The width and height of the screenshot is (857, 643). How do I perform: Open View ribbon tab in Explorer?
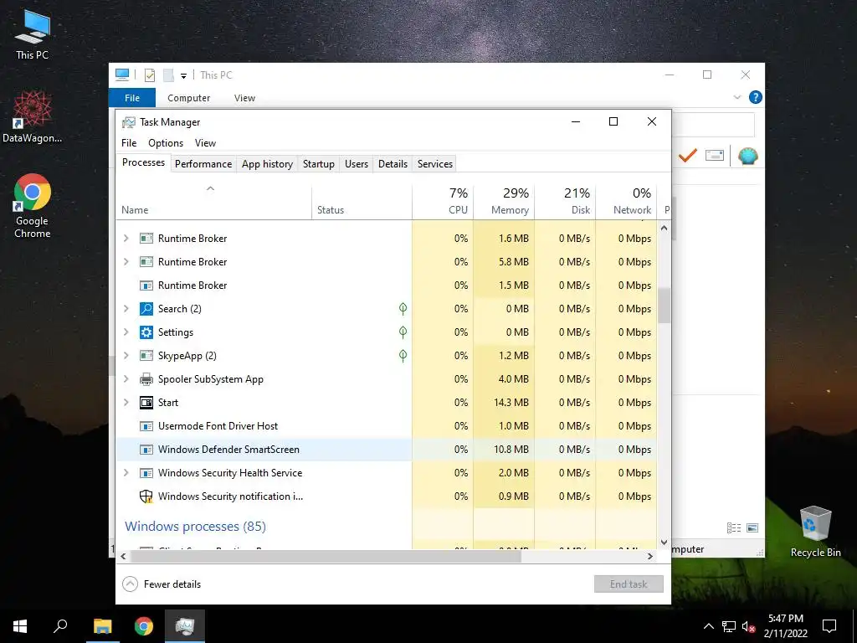point(244,98)
